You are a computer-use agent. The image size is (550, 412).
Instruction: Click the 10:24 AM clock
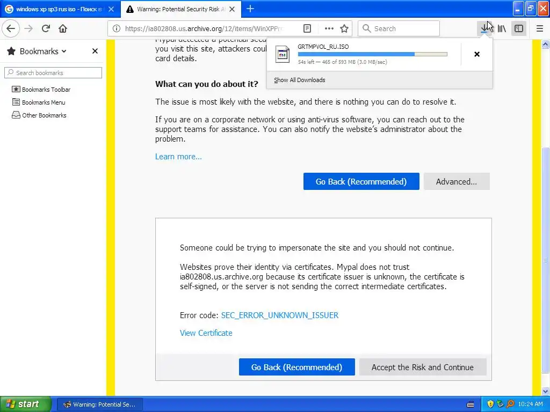tap(530, 404)
